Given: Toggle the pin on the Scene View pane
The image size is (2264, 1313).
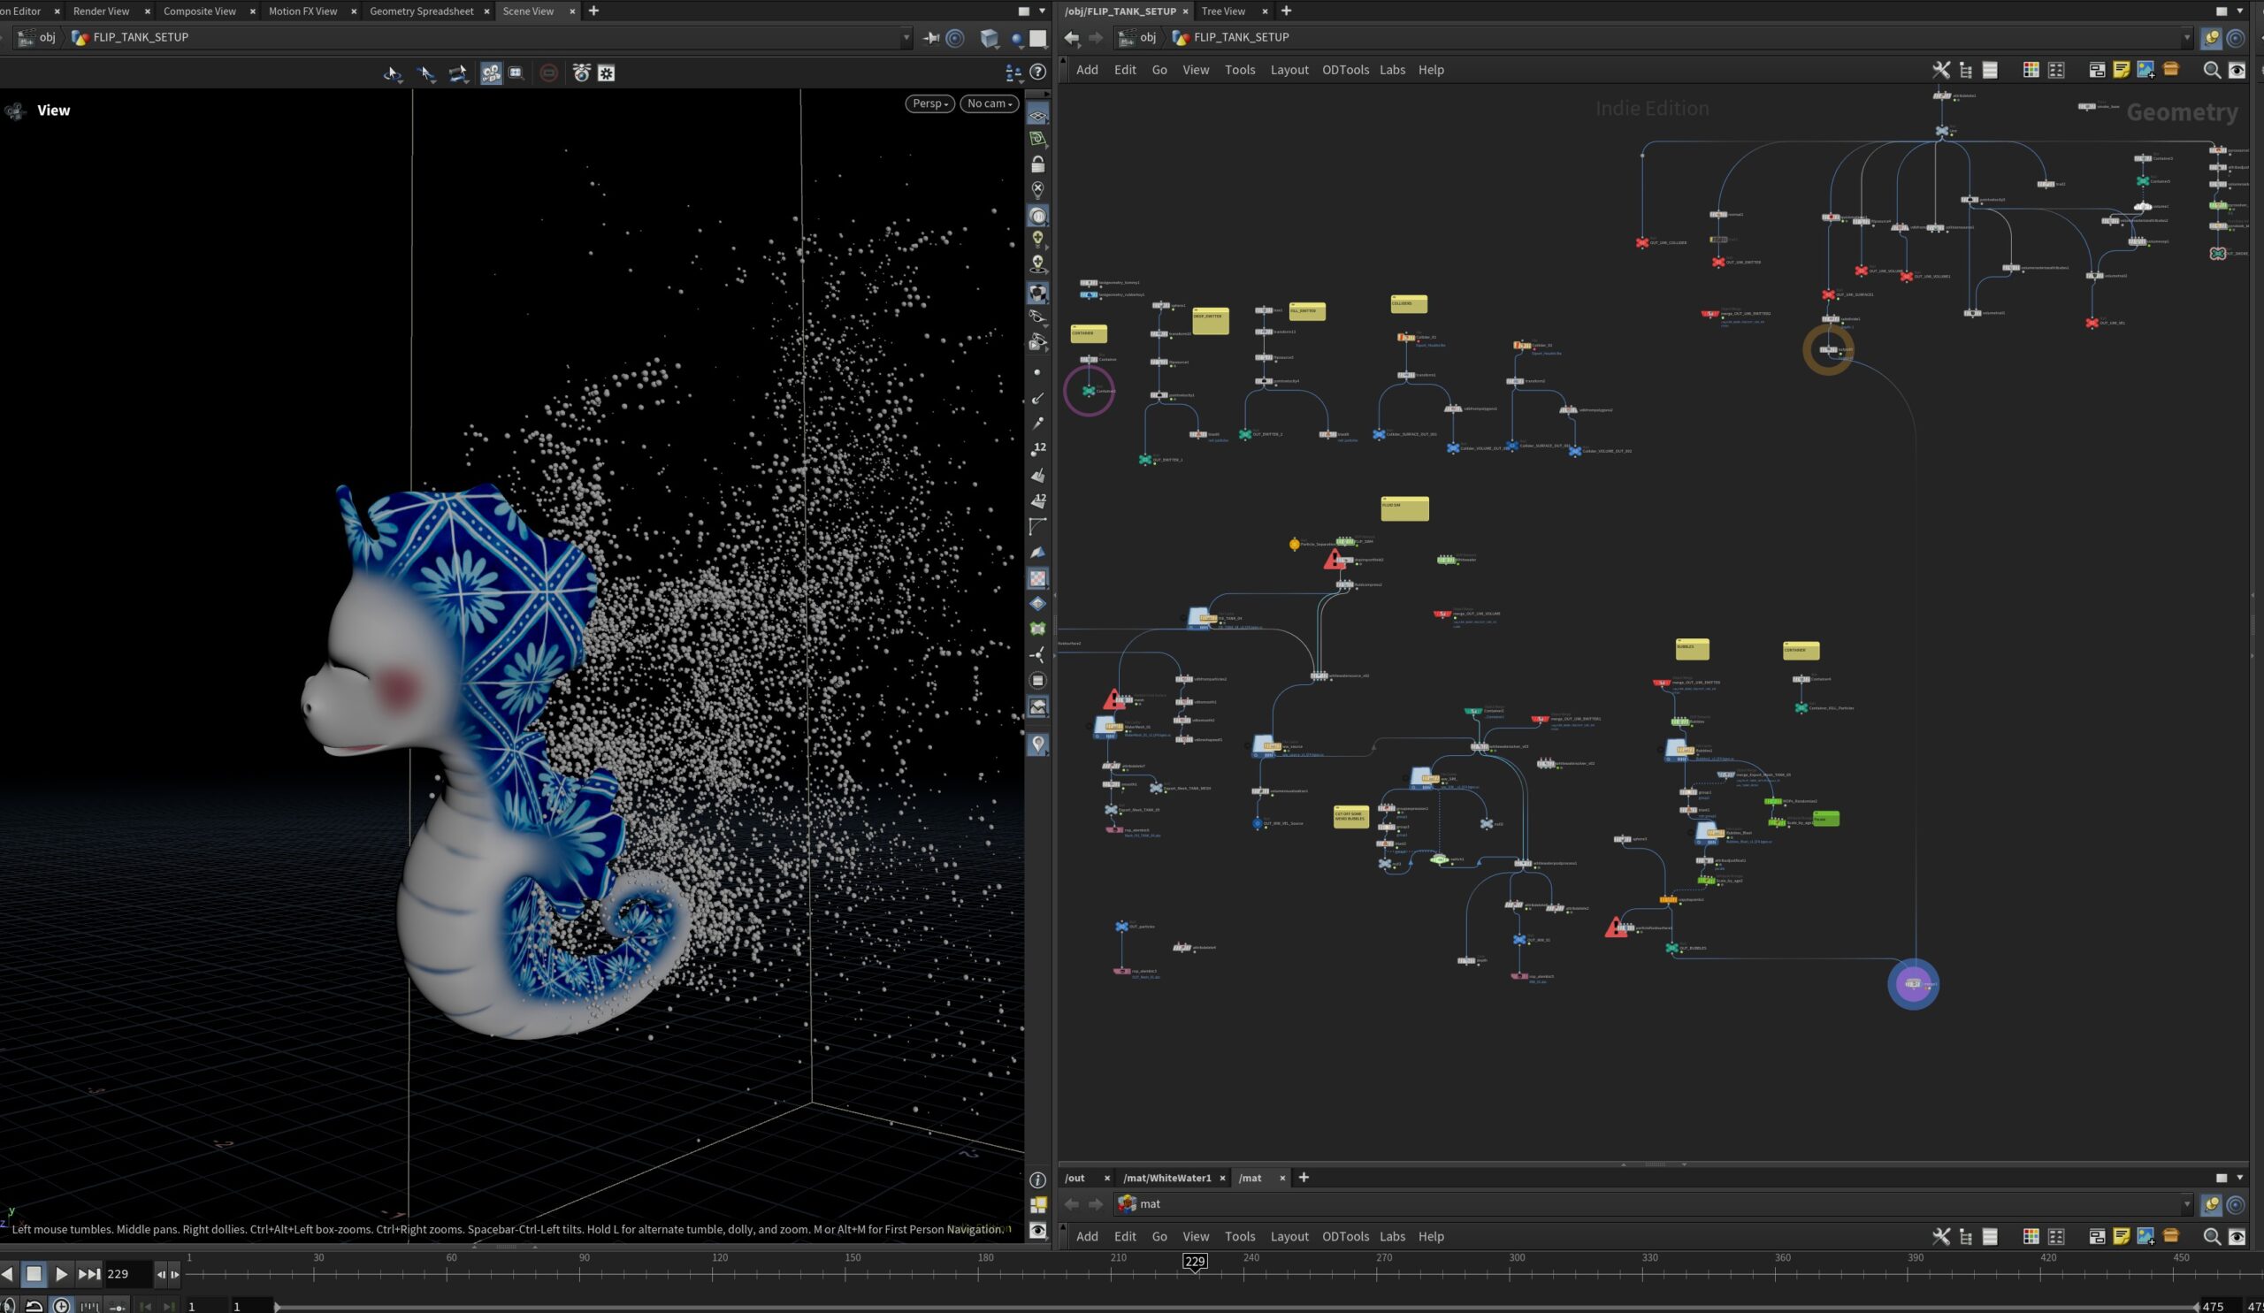Looking at the screenshot, I should click(930, 38).
